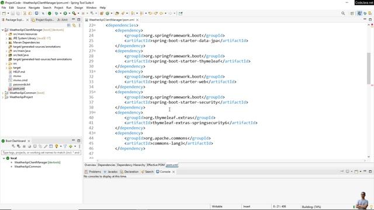Screen dimensions: 374x210
Task: Click the pin editor toolbar icon
Action: [x=181, y=13]
